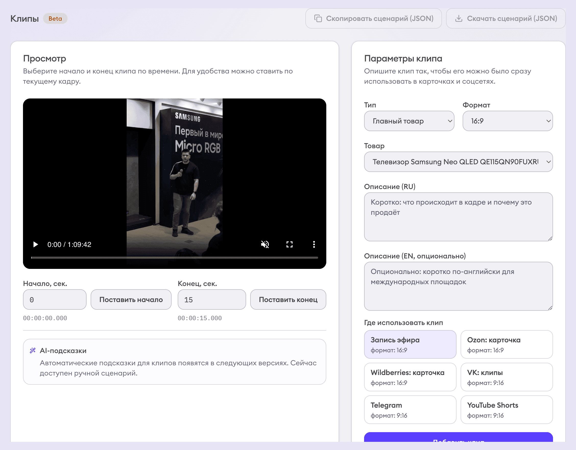The width and height of the screenshot is (576, 450).
Task: Open the video player options menu
Action: pyautogui.click(x=314, y=244)
